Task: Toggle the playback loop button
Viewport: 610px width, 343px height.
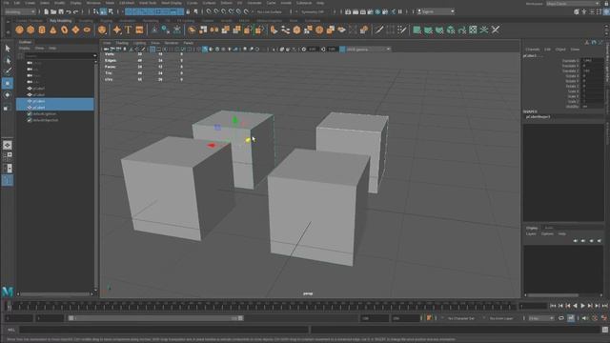Action: 561,317
